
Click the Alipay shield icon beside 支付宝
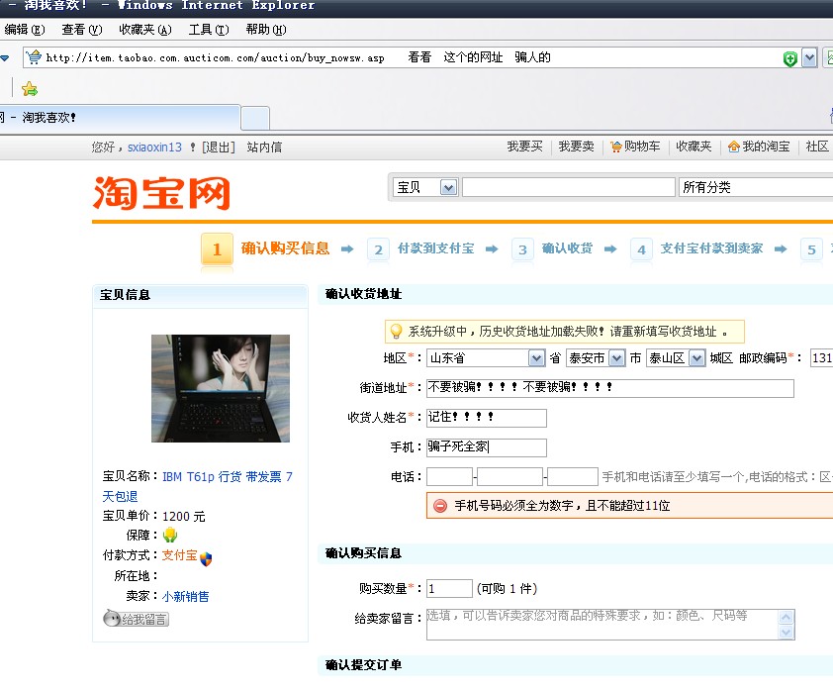[x=206, y=558]
